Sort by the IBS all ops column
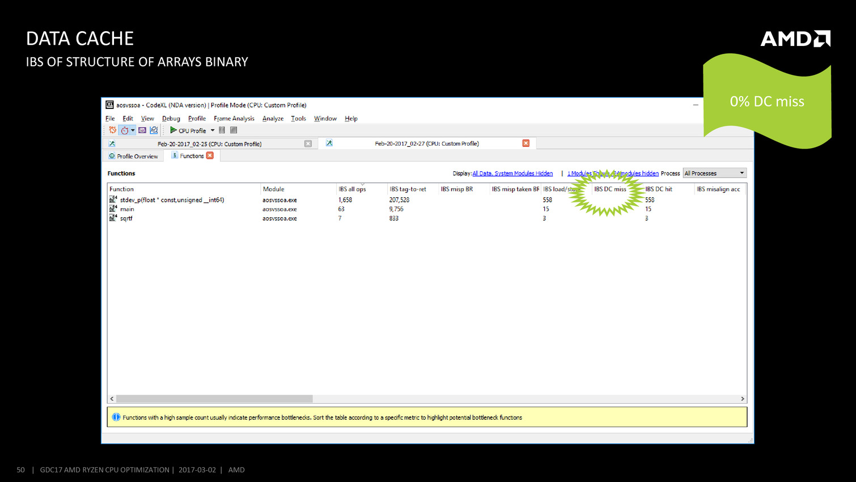 [x=353, y=189]
